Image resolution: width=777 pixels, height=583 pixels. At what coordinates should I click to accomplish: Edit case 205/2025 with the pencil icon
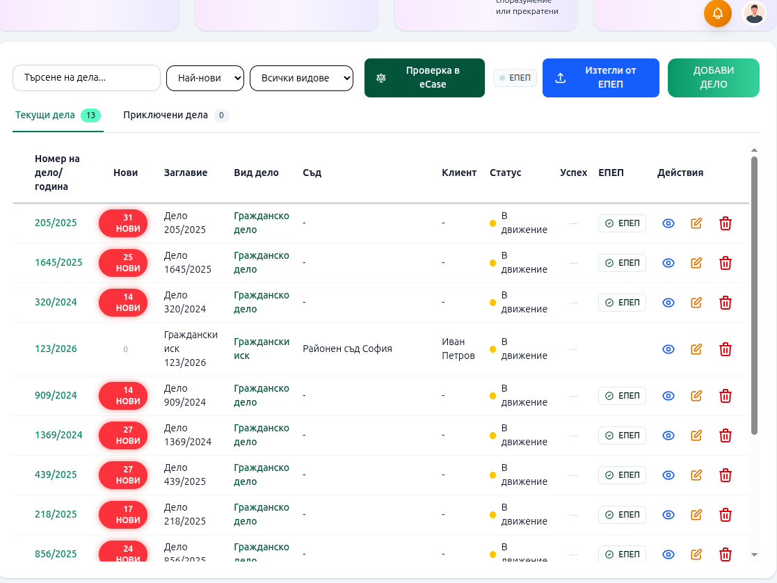(696, 223)
